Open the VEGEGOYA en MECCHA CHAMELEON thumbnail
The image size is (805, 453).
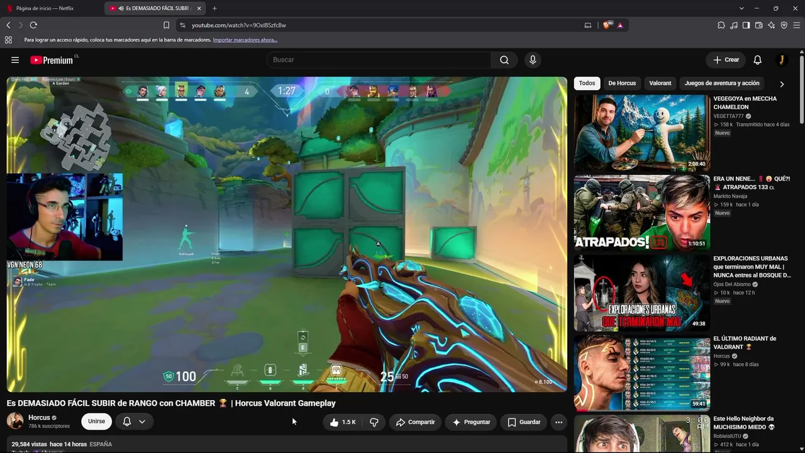pyautogui.click(x=641, y=133)
